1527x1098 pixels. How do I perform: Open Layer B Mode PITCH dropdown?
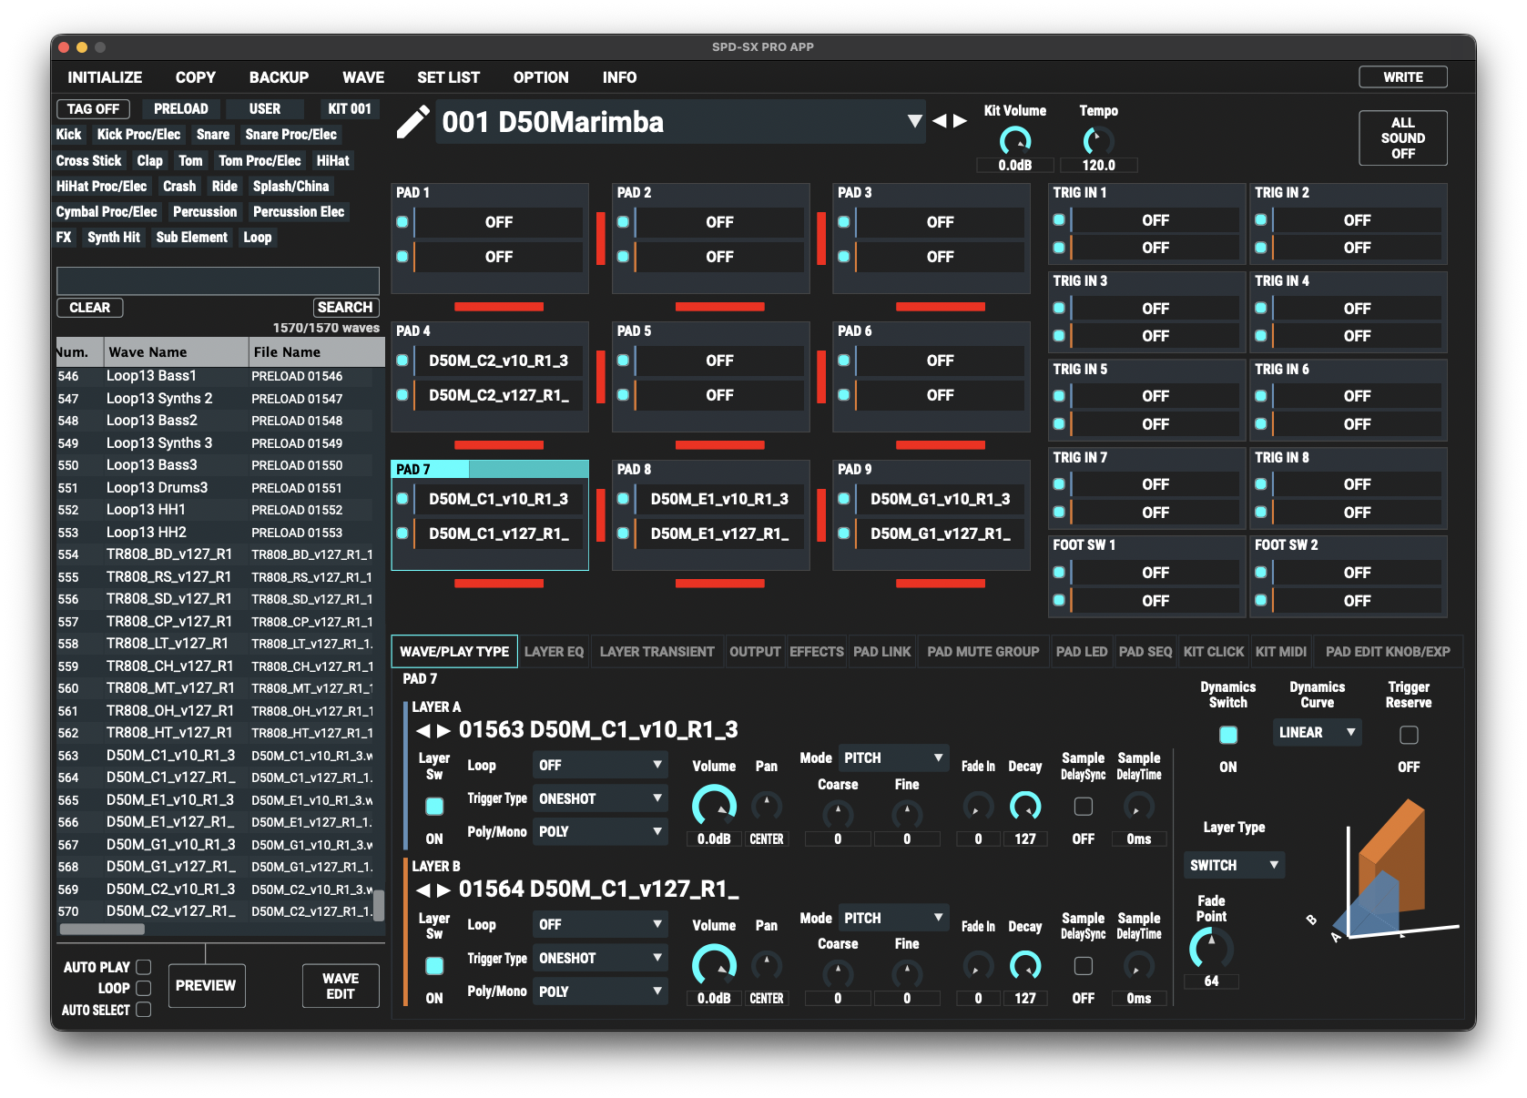point(893,918)
